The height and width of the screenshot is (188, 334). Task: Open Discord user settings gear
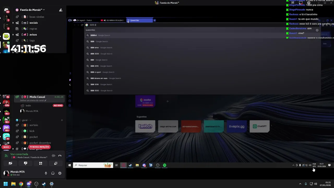(x=60, y=173)
